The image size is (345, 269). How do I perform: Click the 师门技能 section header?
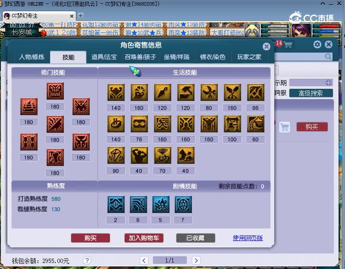pos(53,72)
